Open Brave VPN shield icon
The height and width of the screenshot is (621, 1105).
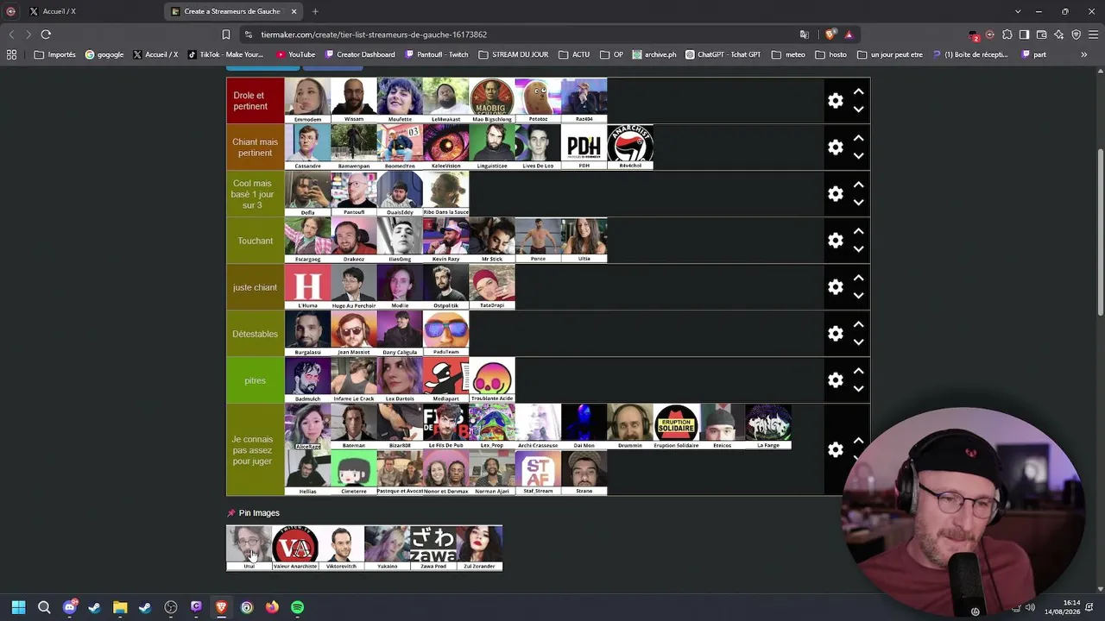click(x=1076, y=34)
